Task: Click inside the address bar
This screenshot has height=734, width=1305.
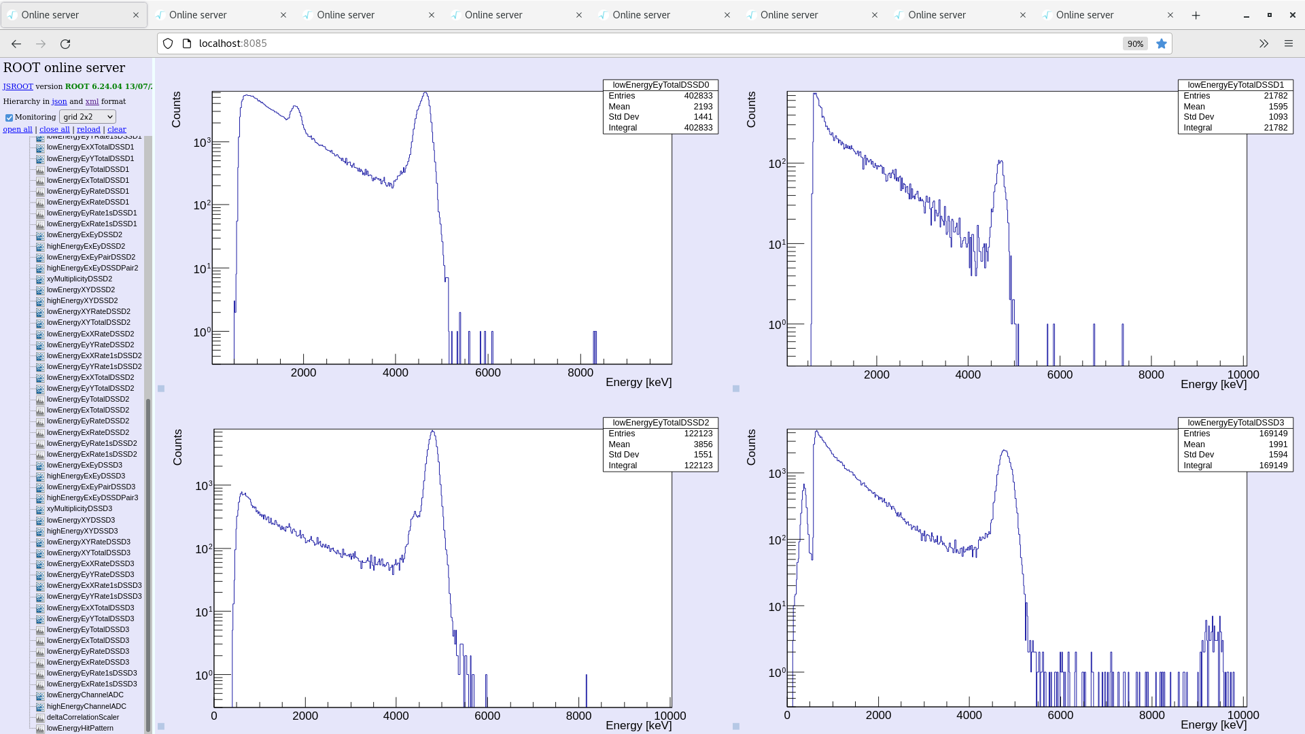Action: 476,43
